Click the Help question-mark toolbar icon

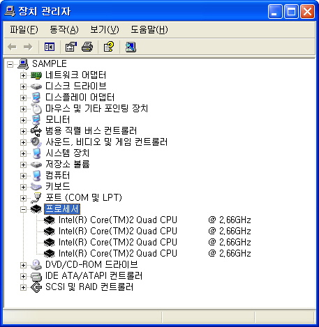tap(109, 47)
